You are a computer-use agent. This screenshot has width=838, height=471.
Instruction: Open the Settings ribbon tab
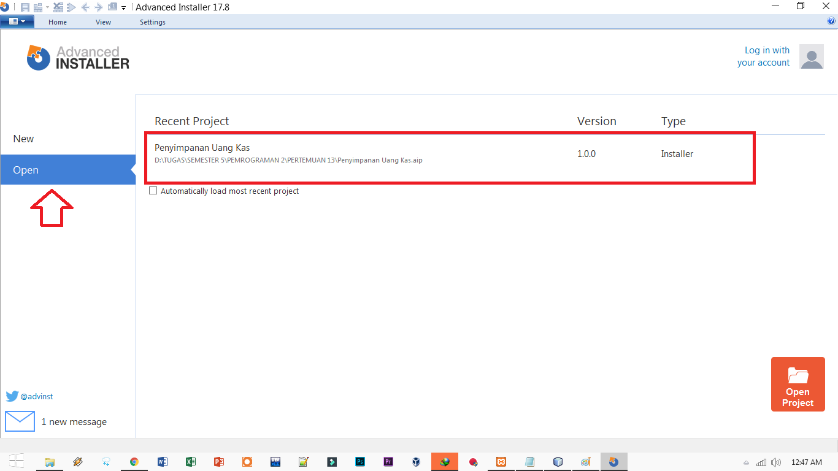tap(153, 22)
